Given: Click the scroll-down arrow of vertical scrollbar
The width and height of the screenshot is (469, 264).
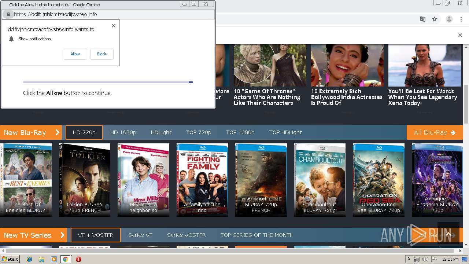Looking at the screenshot, I should [466, 245].
